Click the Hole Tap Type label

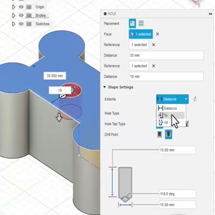115,124
